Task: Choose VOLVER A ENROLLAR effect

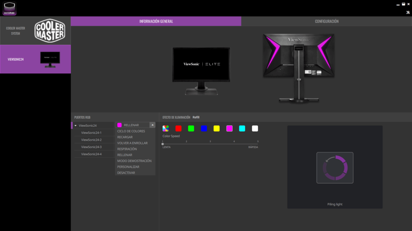Action: coord(132,143)
